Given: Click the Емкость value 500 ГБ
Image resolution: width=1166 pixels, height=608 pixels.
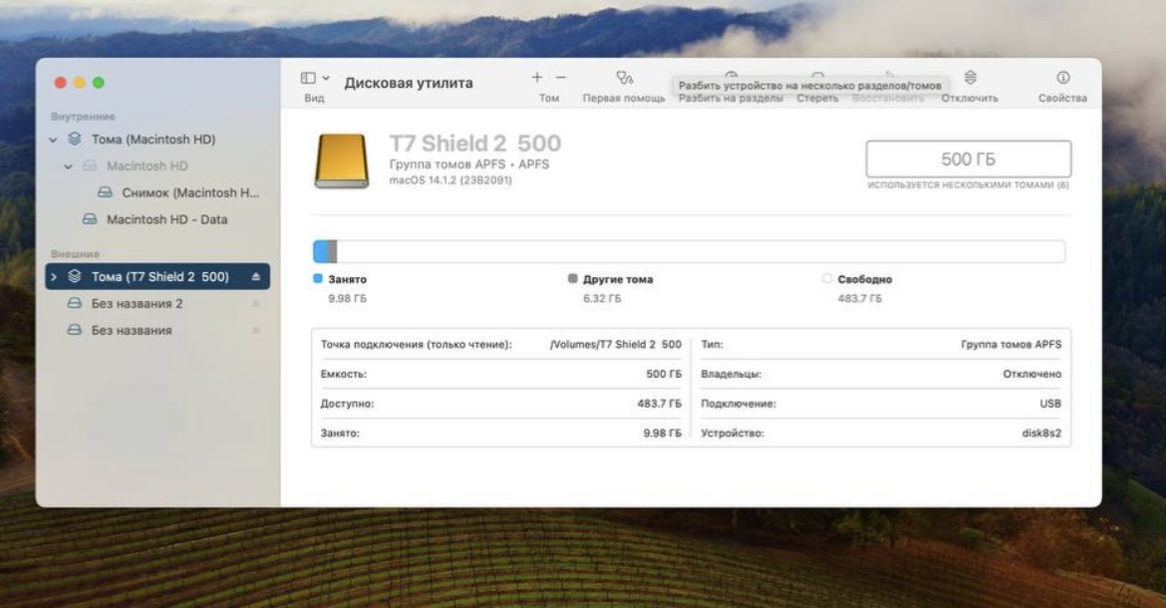Looking at the screenshot, I should [664, 374].
